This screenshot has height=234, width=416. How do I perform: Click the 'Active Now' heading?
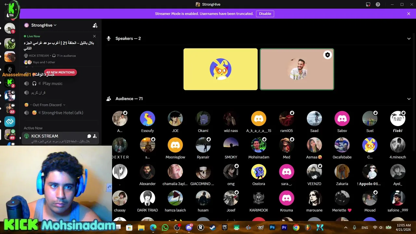(33, 128)
